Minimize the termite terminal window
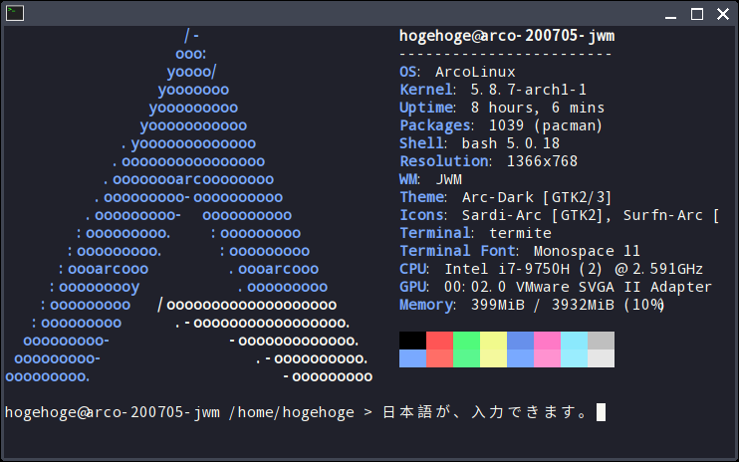Viewport: 739px width, 462px height. 670,14
